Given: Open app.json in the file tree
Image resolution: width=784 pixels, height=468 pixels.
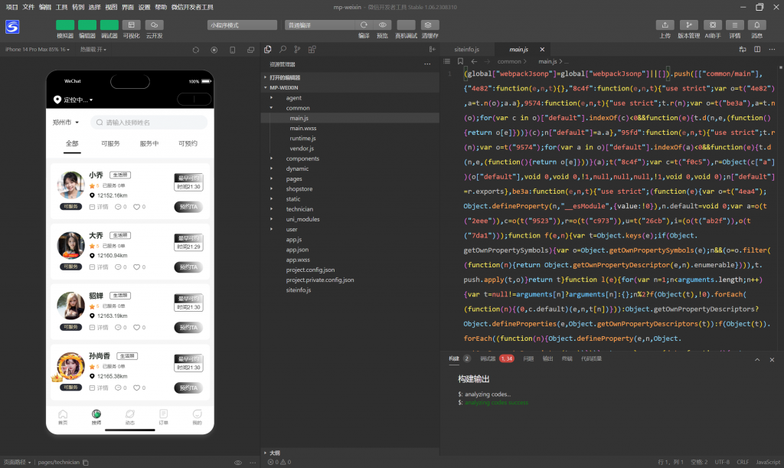Looking at the screenshot, I should tap(297, 250).
